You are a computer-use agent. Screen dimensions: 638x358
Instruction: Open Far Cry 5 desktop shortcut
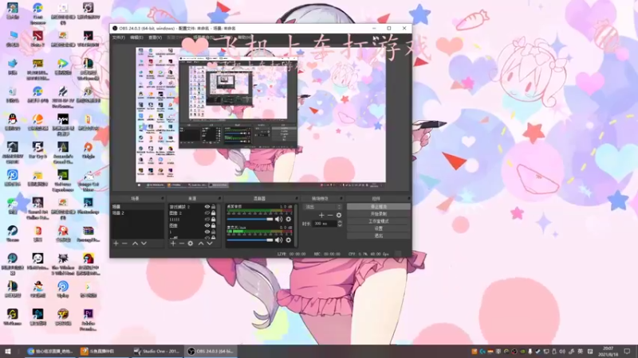point(37,150)
